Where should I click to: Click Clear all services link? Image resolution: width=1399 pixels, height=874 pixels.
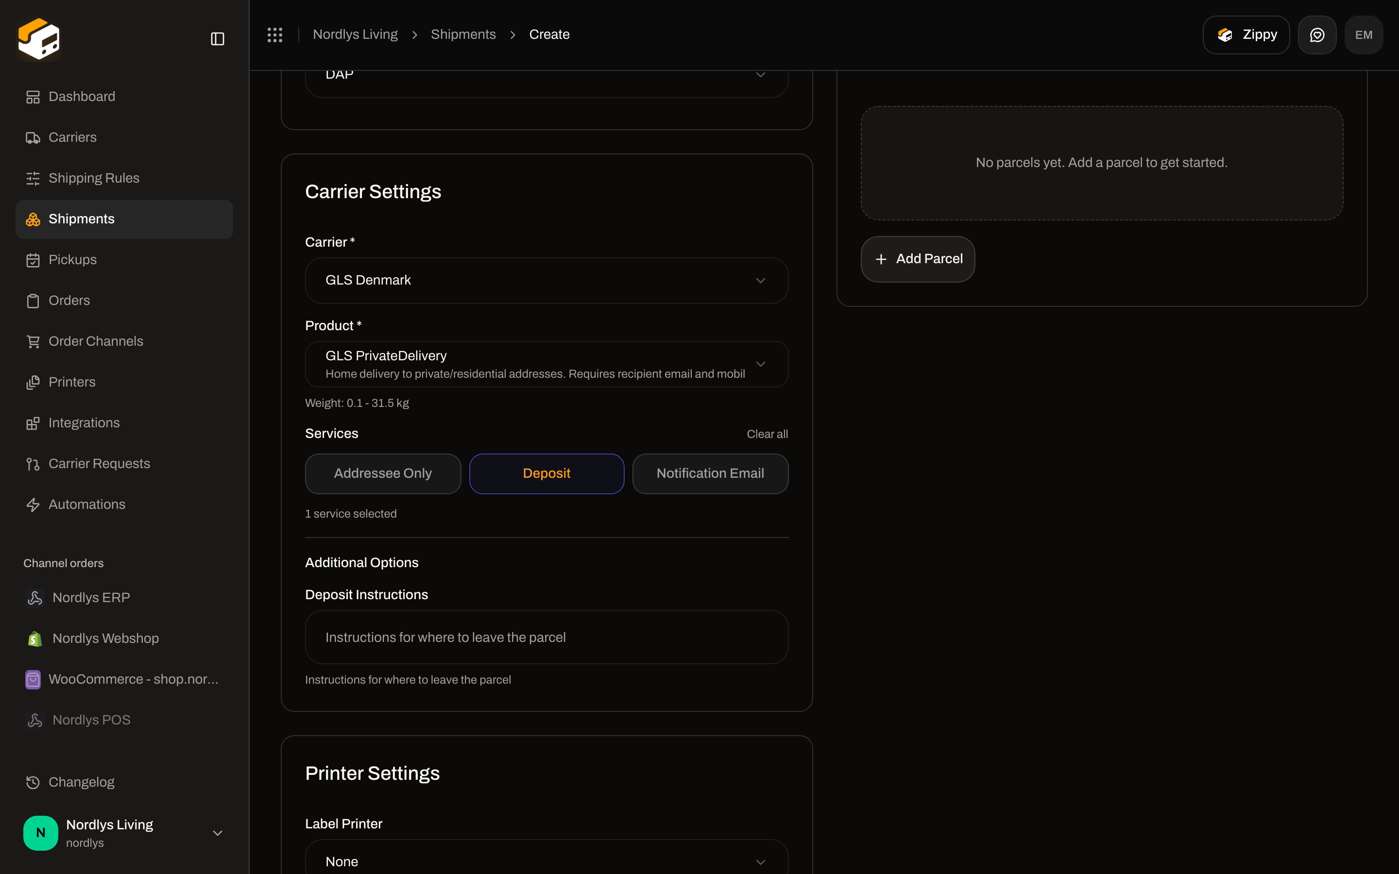[x=767, y=434]
